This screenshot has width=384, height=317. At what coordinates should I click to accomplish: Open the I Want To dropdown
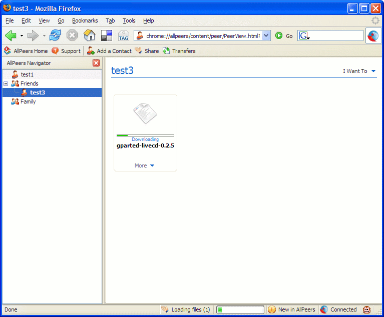(x=359, y=71)
